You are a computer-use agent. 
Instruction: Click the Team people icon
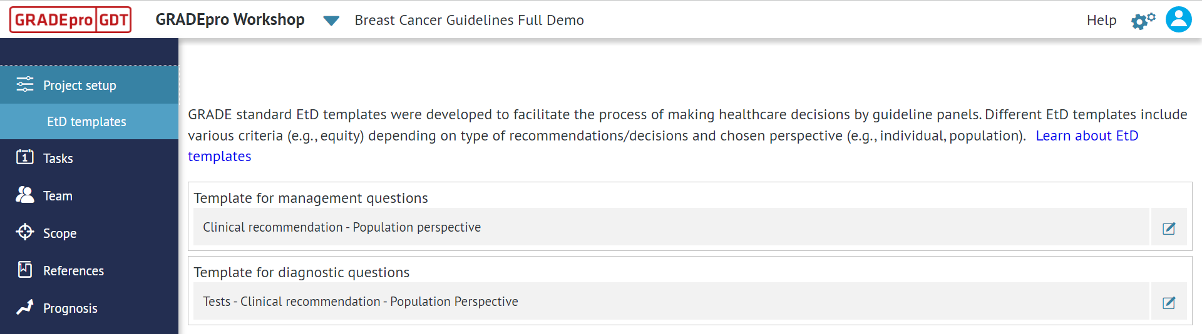(x=25, y=195)
